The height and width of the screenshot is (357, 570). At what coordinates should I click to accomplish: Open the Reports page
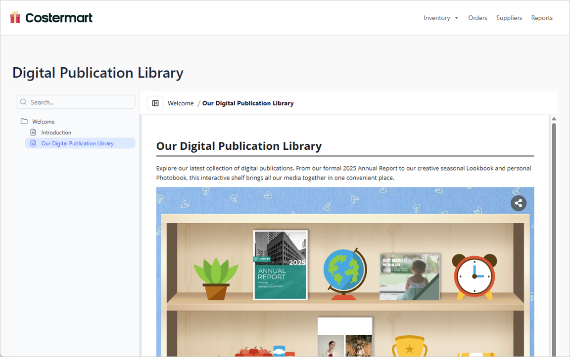(x=542, y=18)
